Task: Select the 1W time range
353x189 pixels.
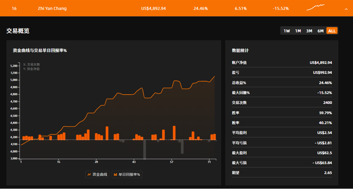Action: click(x=287, y=31)
